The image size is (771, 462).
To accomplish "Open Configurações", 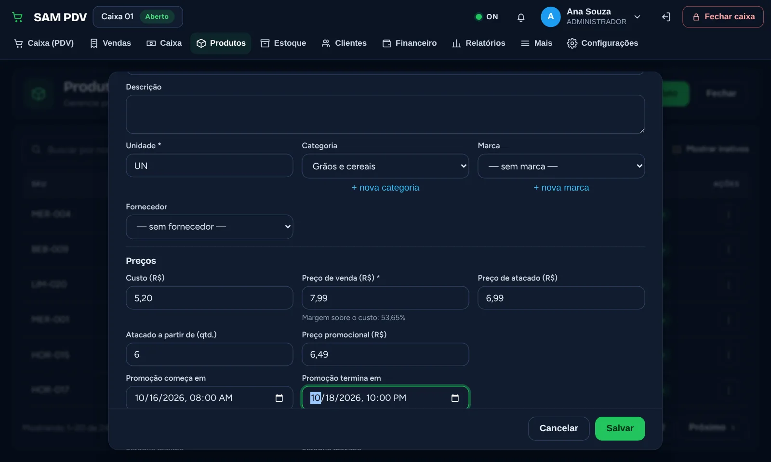I will point(602,43).
